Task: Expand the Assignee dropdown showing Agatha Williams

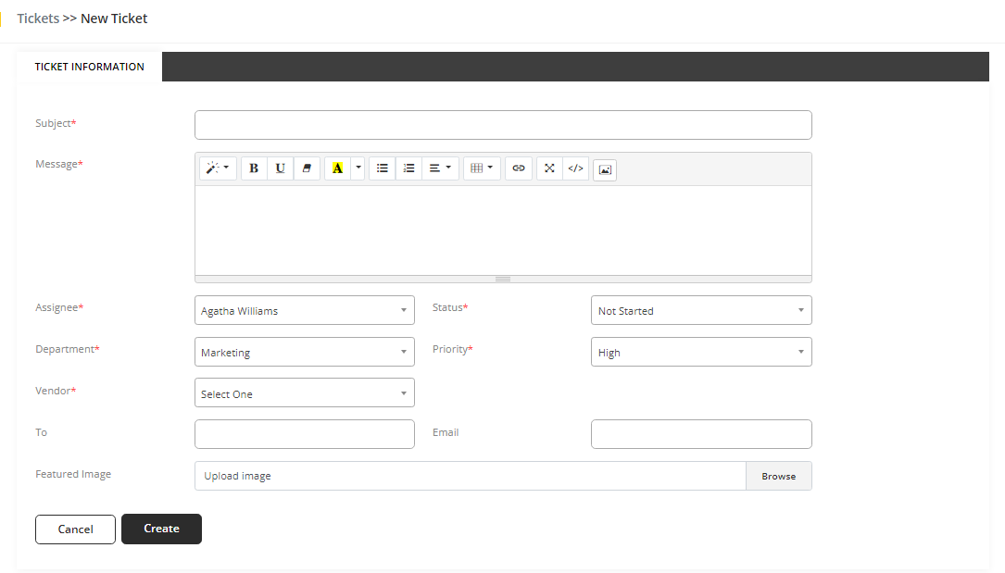Action: click(x=304, y=311)
